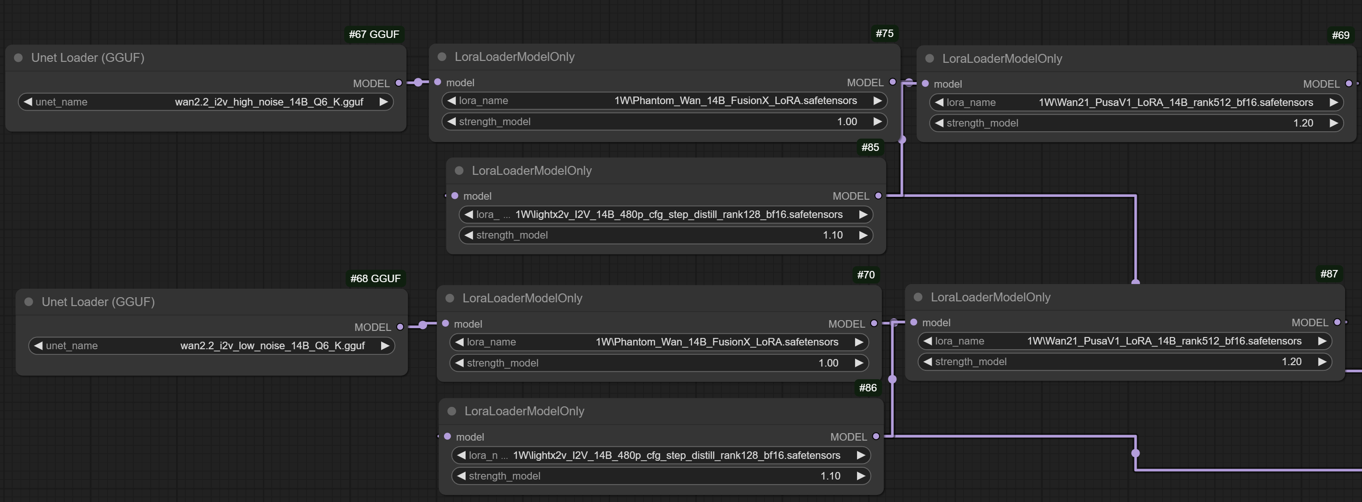The image size is (1362, 502).
Task: Next lora_name arrow in node #87
Action: (x=1323, y=341)
